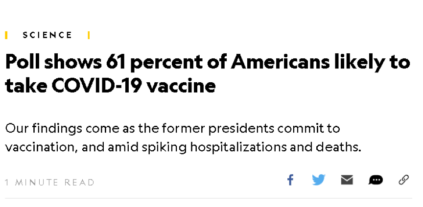
Task: Click the word 'vaccine' in the headline
Action: point(188,86)
